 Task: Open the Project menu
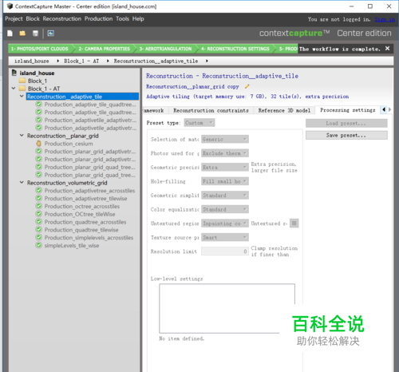click(14, 19)
